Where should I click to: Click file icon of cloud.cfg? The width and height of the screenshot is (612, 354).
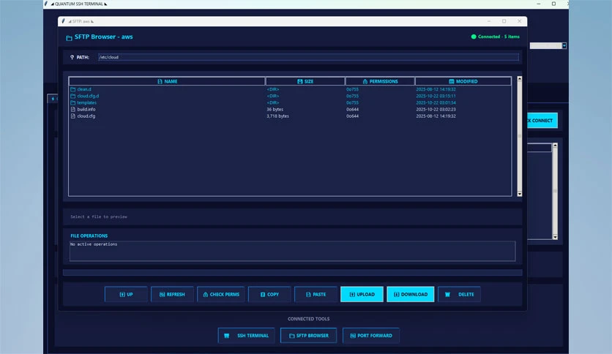click(x=73, y=116)
